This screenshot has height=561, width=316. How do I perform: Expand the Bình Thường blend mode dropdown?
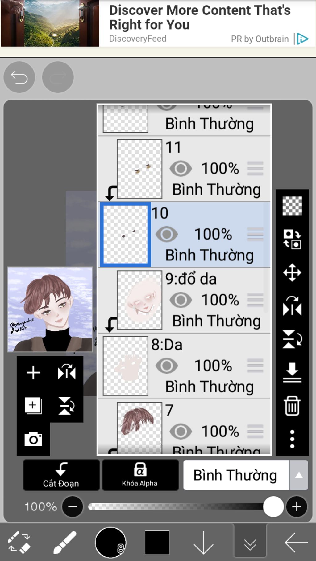[298, 475]
